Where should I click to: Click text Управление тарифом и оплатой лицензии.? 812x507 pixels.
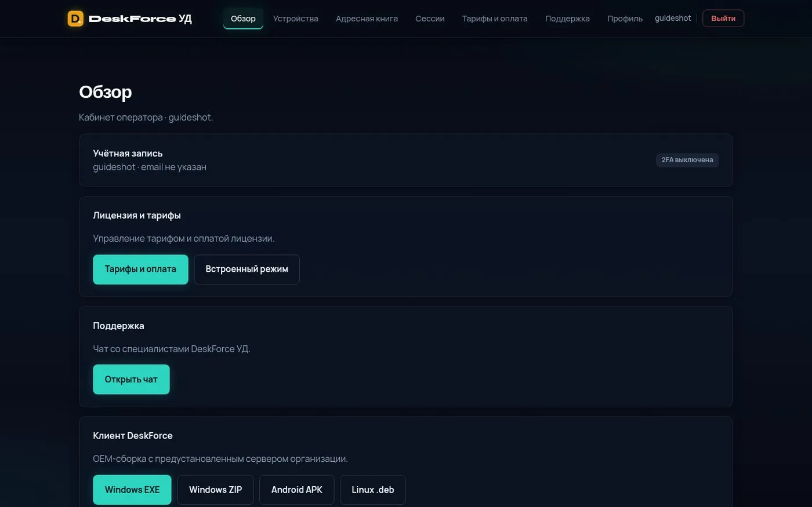[x=184, y=239]
